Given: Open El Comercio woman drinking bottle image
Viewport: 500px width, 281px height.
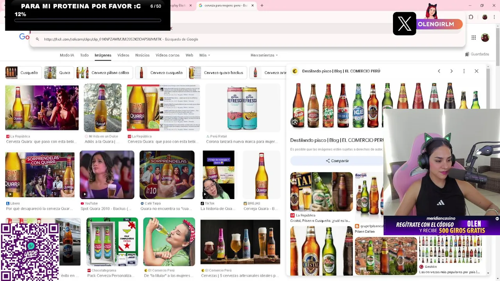Looking at the screenshot, I should point(169,242).
